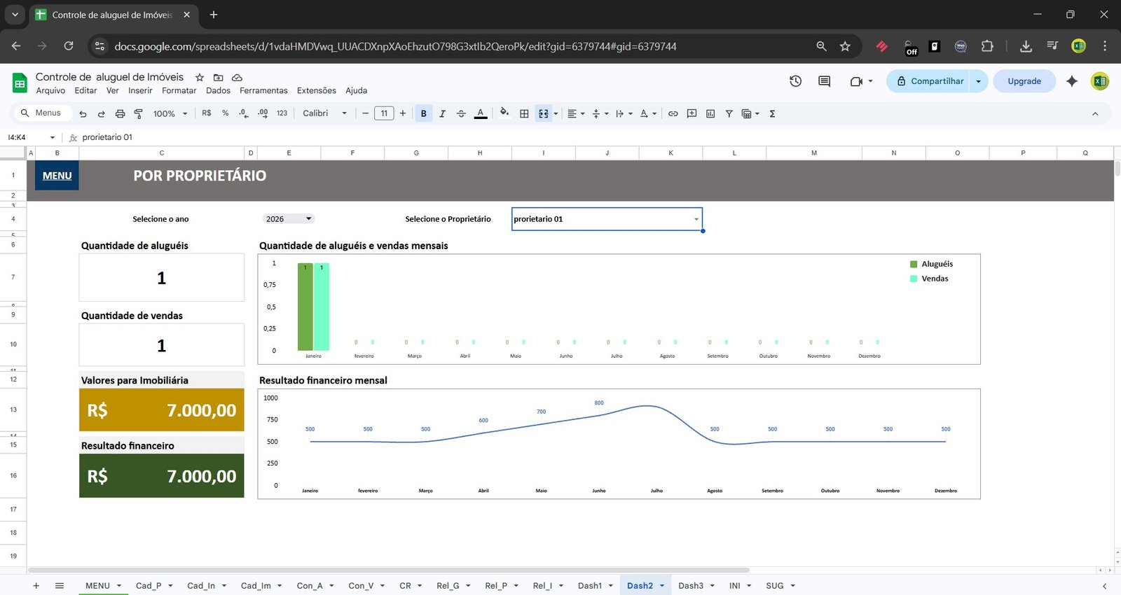Screen dimensions: 1121x595
Task: Open the year 2026 dropdown
Action: click(289, 219)
